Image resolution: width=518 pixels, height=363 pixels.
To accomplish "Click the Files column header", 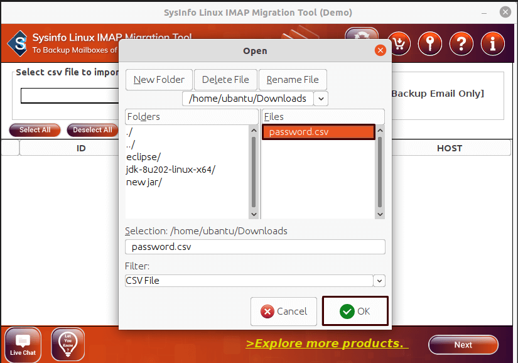I will click(x=323, y=117).
